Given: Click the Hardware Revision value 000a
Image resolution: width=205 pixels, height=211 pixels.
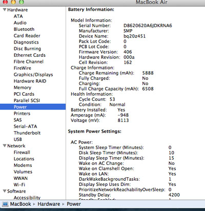Looking at the screenshot, I should [x=129, y=57].
